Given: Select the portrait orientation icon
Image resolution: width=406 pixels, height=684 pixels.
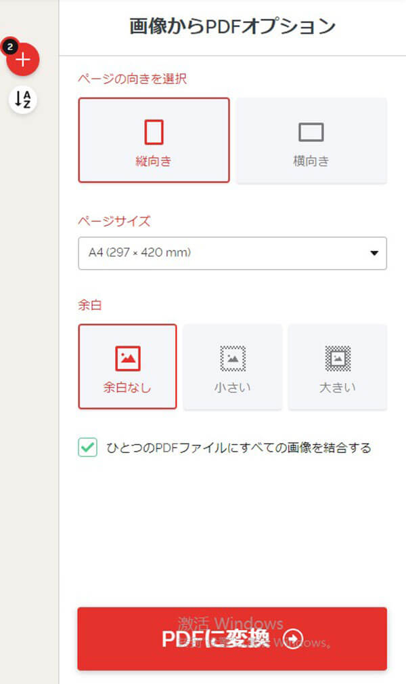Looking at the screenshot, I should [x=153, y=132].
